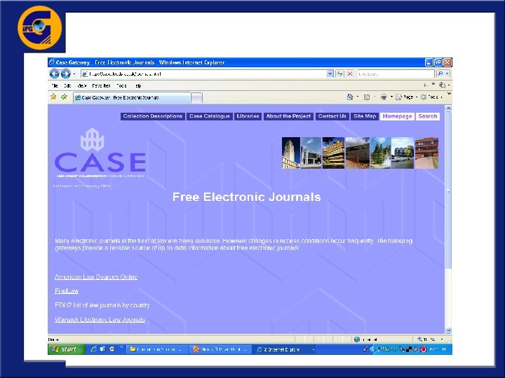This screenshot has height=378, width=505.
Task: Click the RSS feeds icon
Action: click(x=367, y=97)
